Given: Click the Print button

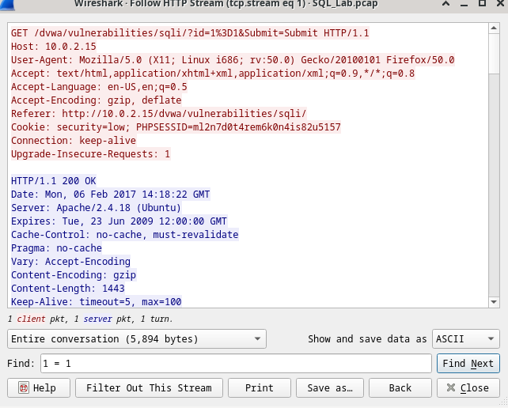Looking at the screenshot, I should 260,387.
